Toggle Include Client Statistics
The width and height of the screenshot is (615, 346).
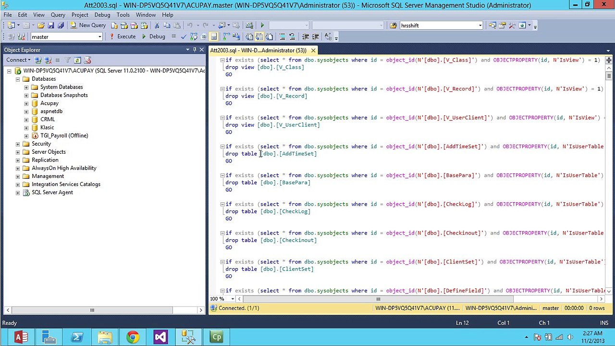coord(236,37)
